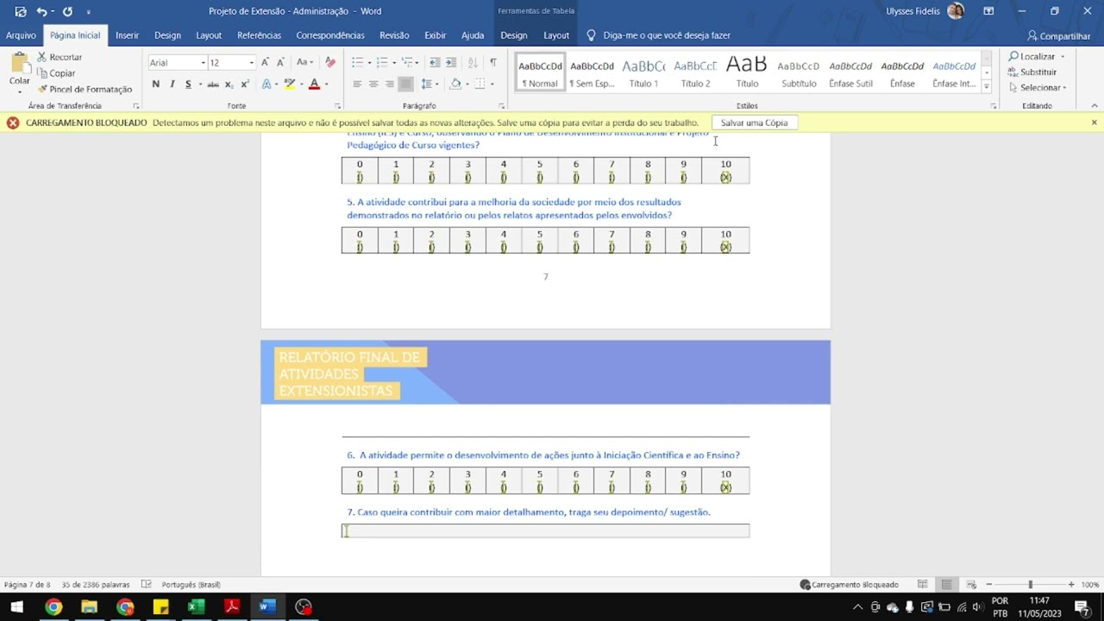Image resolution: width=1104 pixels, height=621 pixels.
Task: Increase paragraph indent
Action: [451, 62]
